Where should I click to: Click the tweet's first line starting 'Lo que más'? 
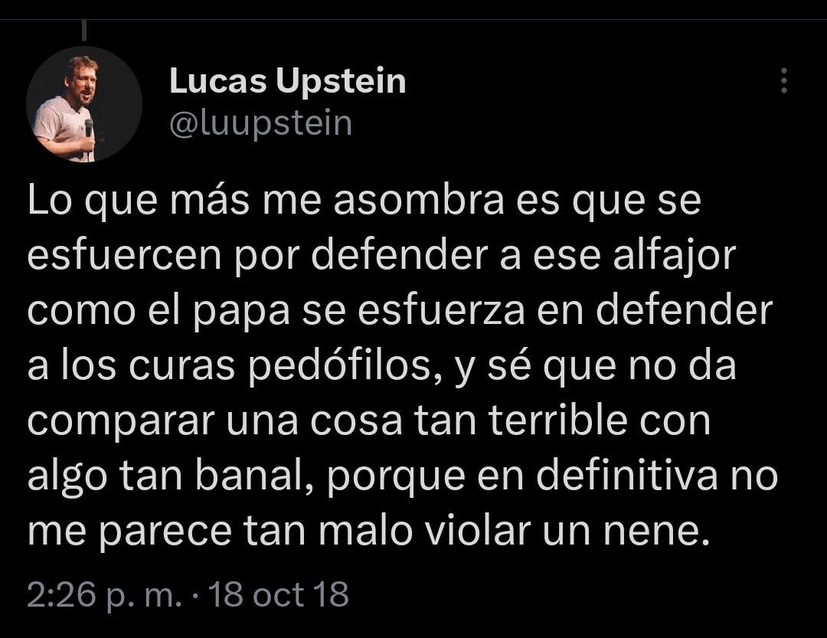point(364,201)
